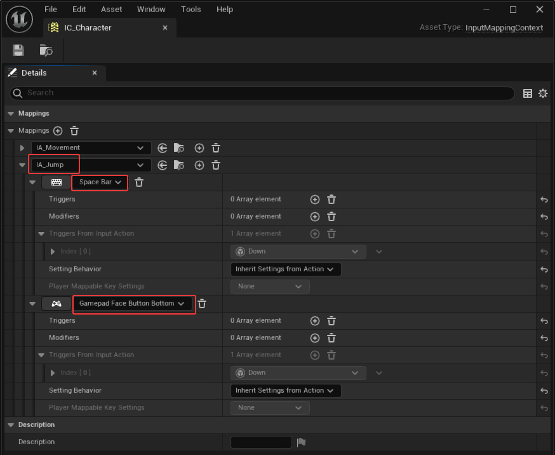Click the flag icon next to Description

(x=301, y=442)
